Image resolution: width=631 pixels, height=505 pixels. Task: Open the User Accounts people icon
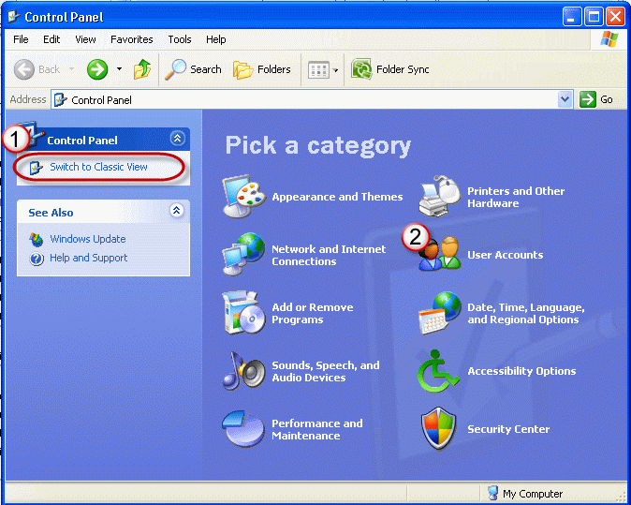(x=439, y=253)
